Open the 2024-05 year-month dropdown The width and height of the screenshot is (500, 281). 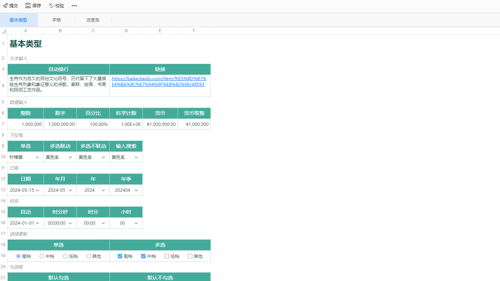(70, 190)
